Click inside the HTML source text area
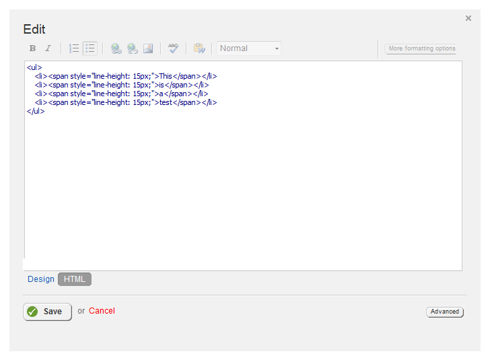 coord(244,166)
